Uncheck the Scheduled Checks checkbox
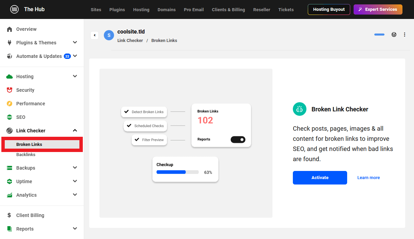Image resolution: width=414 pixels, height=239 pixels. pos(128,126)
